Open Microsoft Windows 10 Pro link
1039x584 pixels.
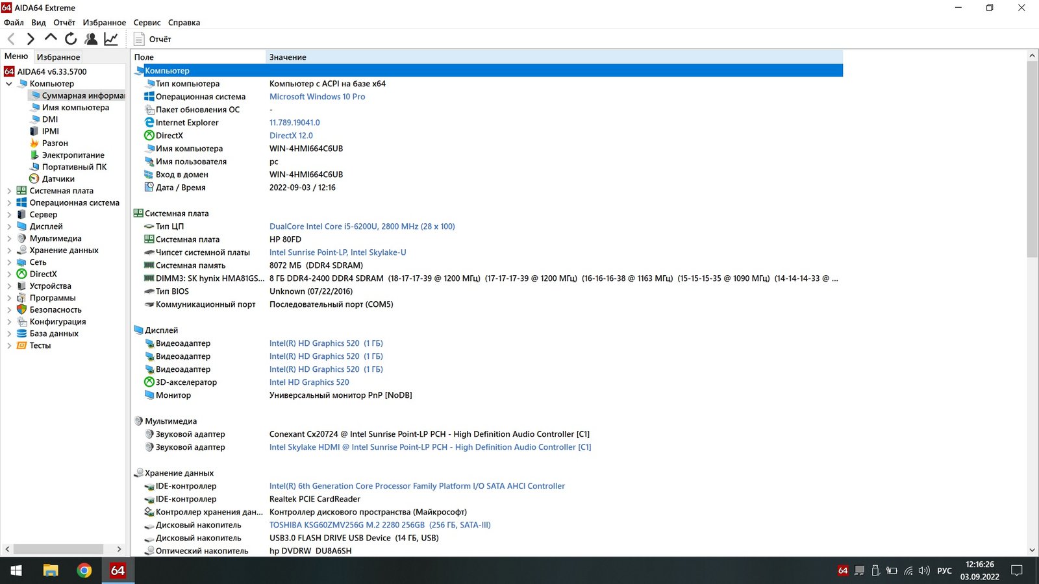point(317,97)
